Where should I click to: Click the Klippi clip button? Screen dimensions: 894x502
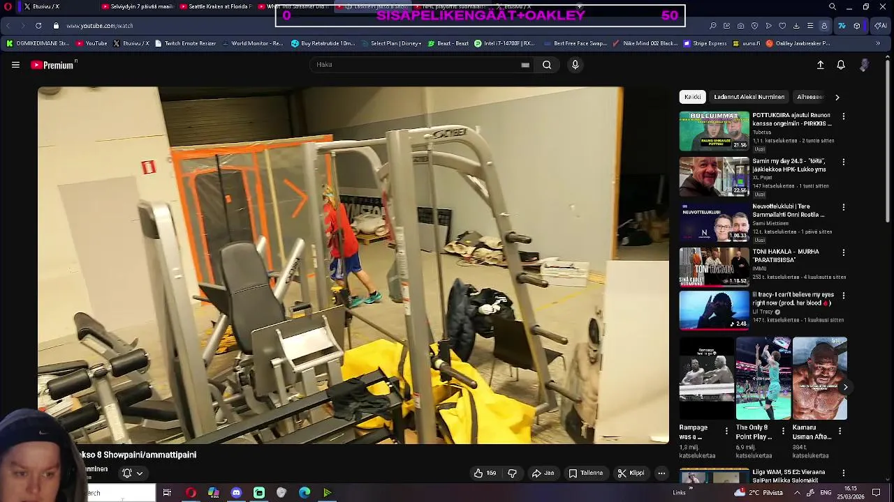(631, 473)
